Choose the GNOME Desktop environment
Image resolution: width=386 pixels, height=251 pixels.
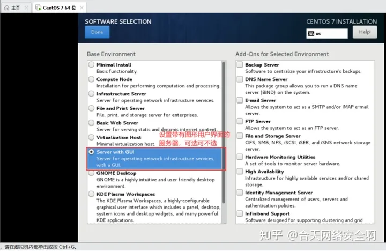[x=91, y=173]
